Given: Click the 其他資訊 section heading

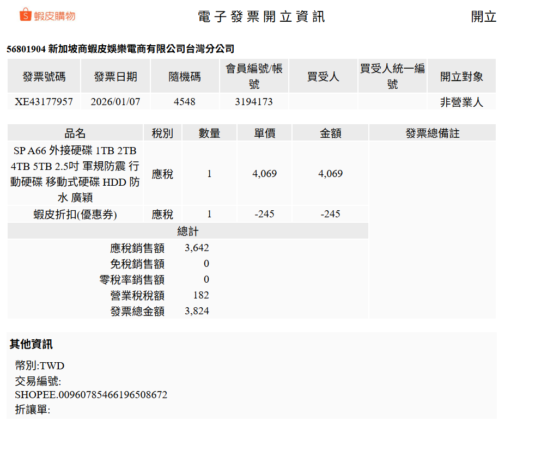Looking at the screenshot, I should point(31,344).
